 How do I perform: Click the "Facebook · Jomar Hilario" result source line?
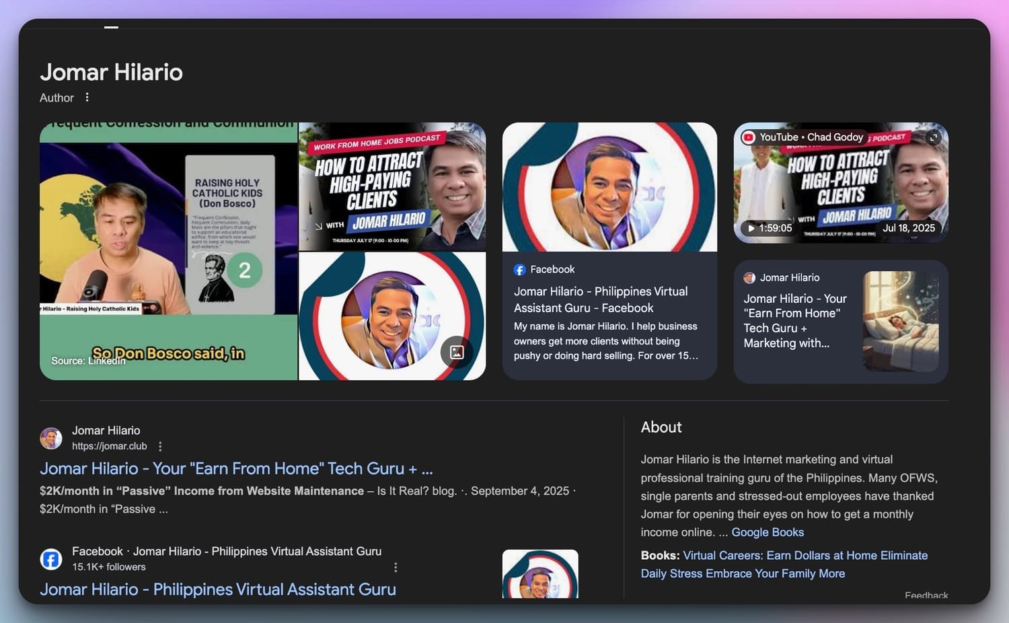pos(227,551)
